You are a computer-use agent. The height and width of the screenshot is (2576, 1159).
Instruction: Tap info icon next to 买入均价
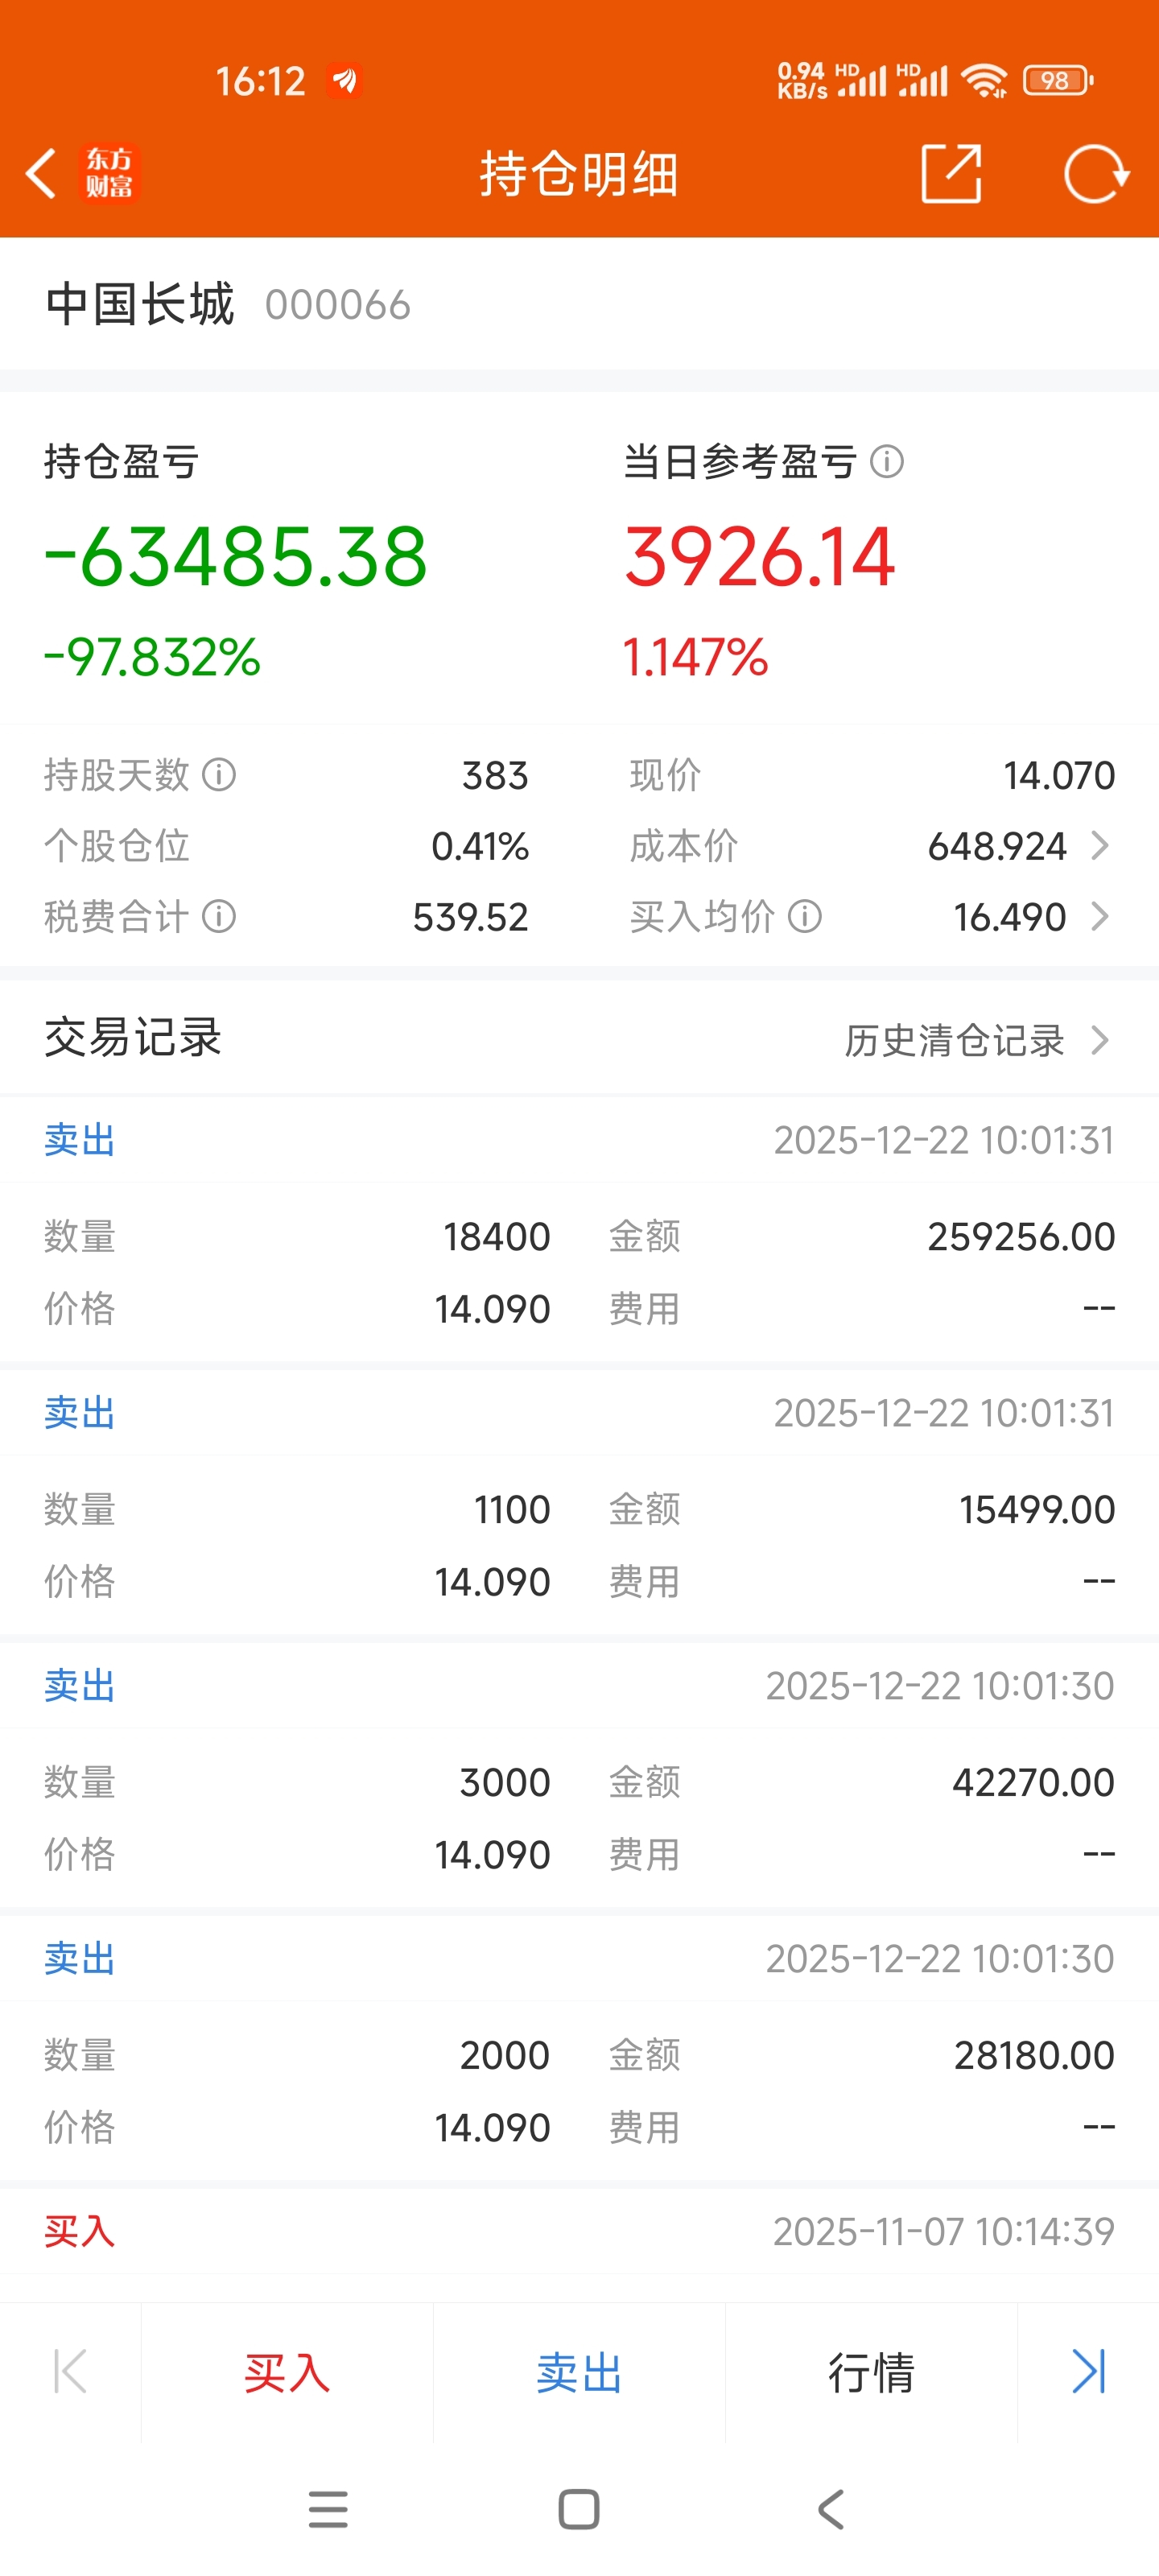[805, 916]
